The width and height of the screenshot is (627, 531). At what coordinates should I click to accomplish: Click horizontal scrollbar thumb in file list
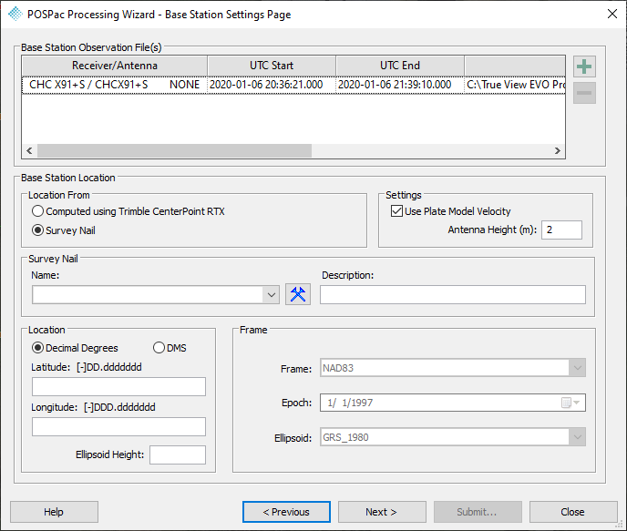point(174,150)
